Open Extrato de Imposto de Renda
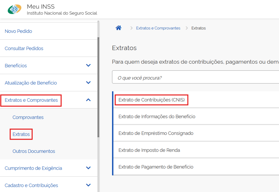 coord(149,150)
